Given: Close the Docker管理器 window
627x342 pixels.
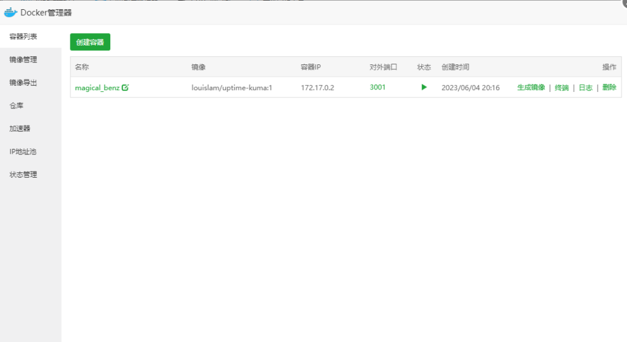Looking at the screenshot, I should (x=623, y=3).
